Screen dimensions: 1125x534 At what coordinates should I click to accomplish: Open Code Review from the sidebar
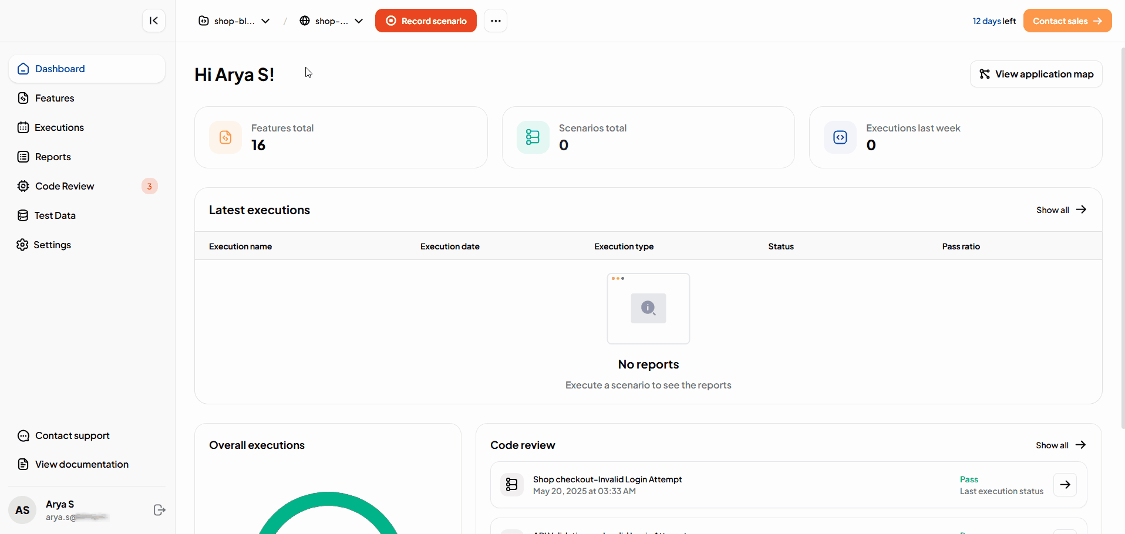(65, 186)
